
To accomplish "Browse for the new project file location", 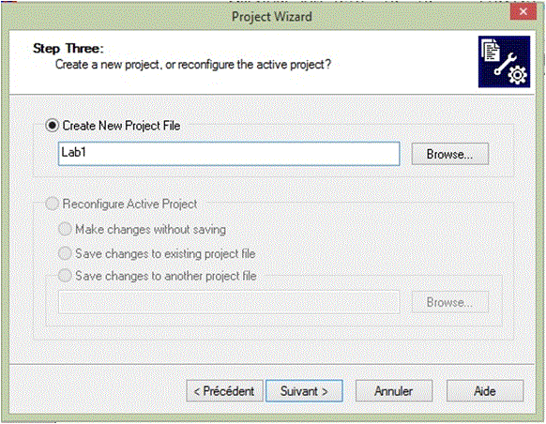I will point(450,154).
